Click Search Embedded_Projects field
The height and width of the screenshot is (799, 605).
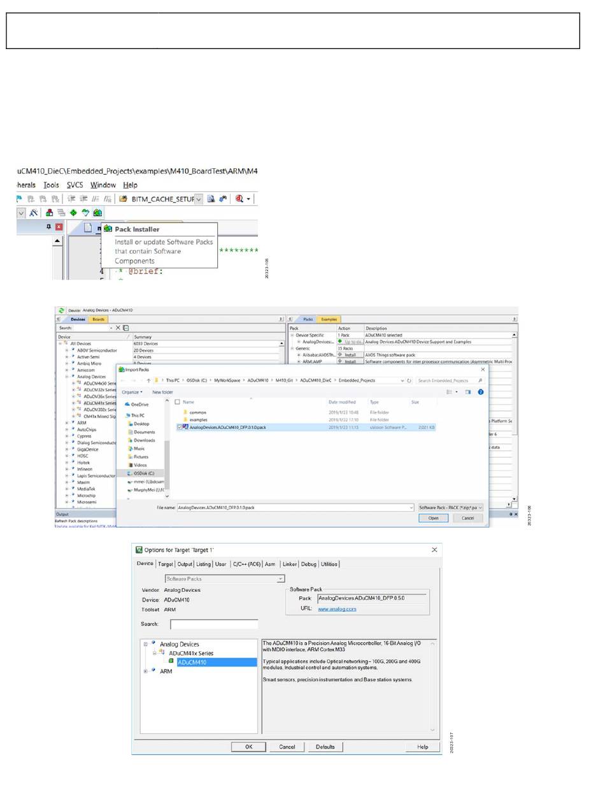coord(450,380)
